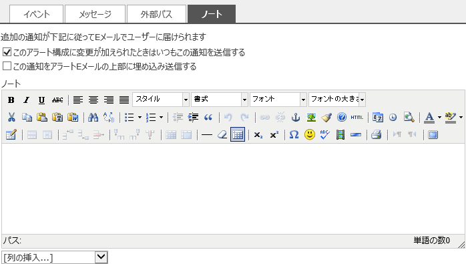Open background highlight color arrow

pyautogui.click(x=461, y=117)
